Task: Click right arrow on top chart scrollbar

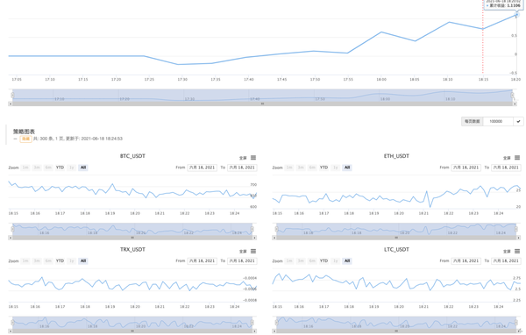Action: tap(515, 104)
